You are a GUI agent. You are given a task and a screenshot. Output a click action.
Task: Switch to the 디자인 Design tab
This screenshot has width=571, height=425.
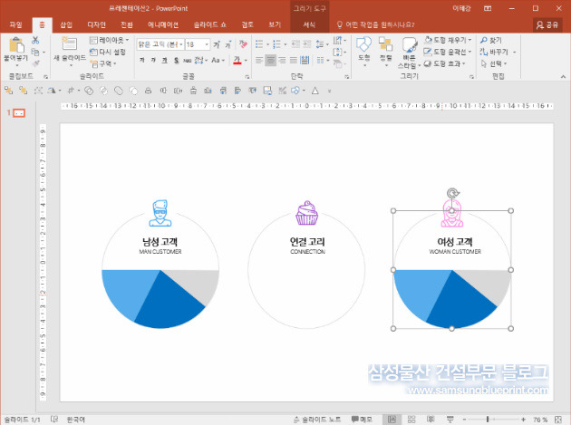96,24
